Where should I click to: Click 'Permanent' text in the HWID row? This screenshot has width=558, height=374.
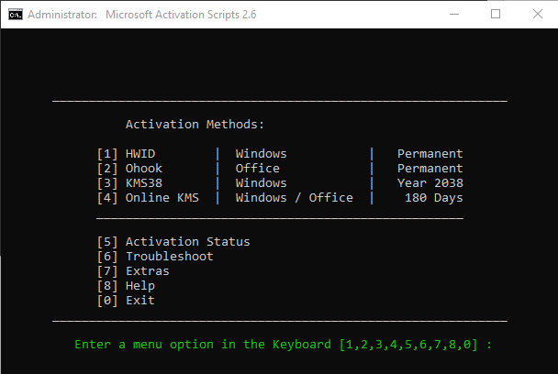430,154
